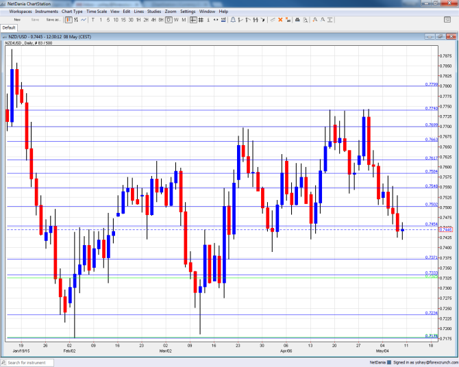Toggle the chart grid icon
Image resolution: width=459 pixels, height=367 pixels.
201,20
